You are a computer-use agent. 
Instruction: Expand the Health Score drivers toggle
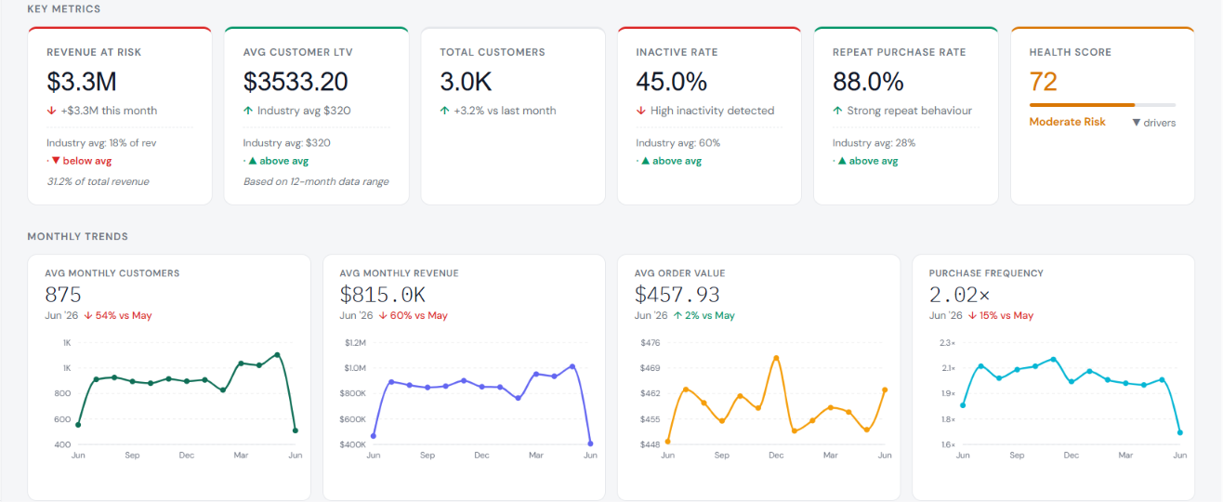click(x=1153, y=123)
